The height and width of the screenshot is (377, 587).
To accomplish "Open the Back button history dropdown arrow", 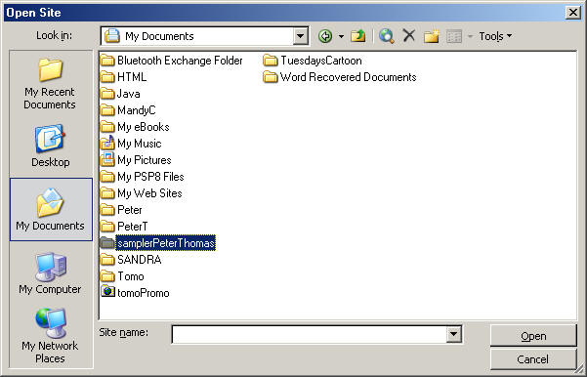I will (x=341, y=36).
